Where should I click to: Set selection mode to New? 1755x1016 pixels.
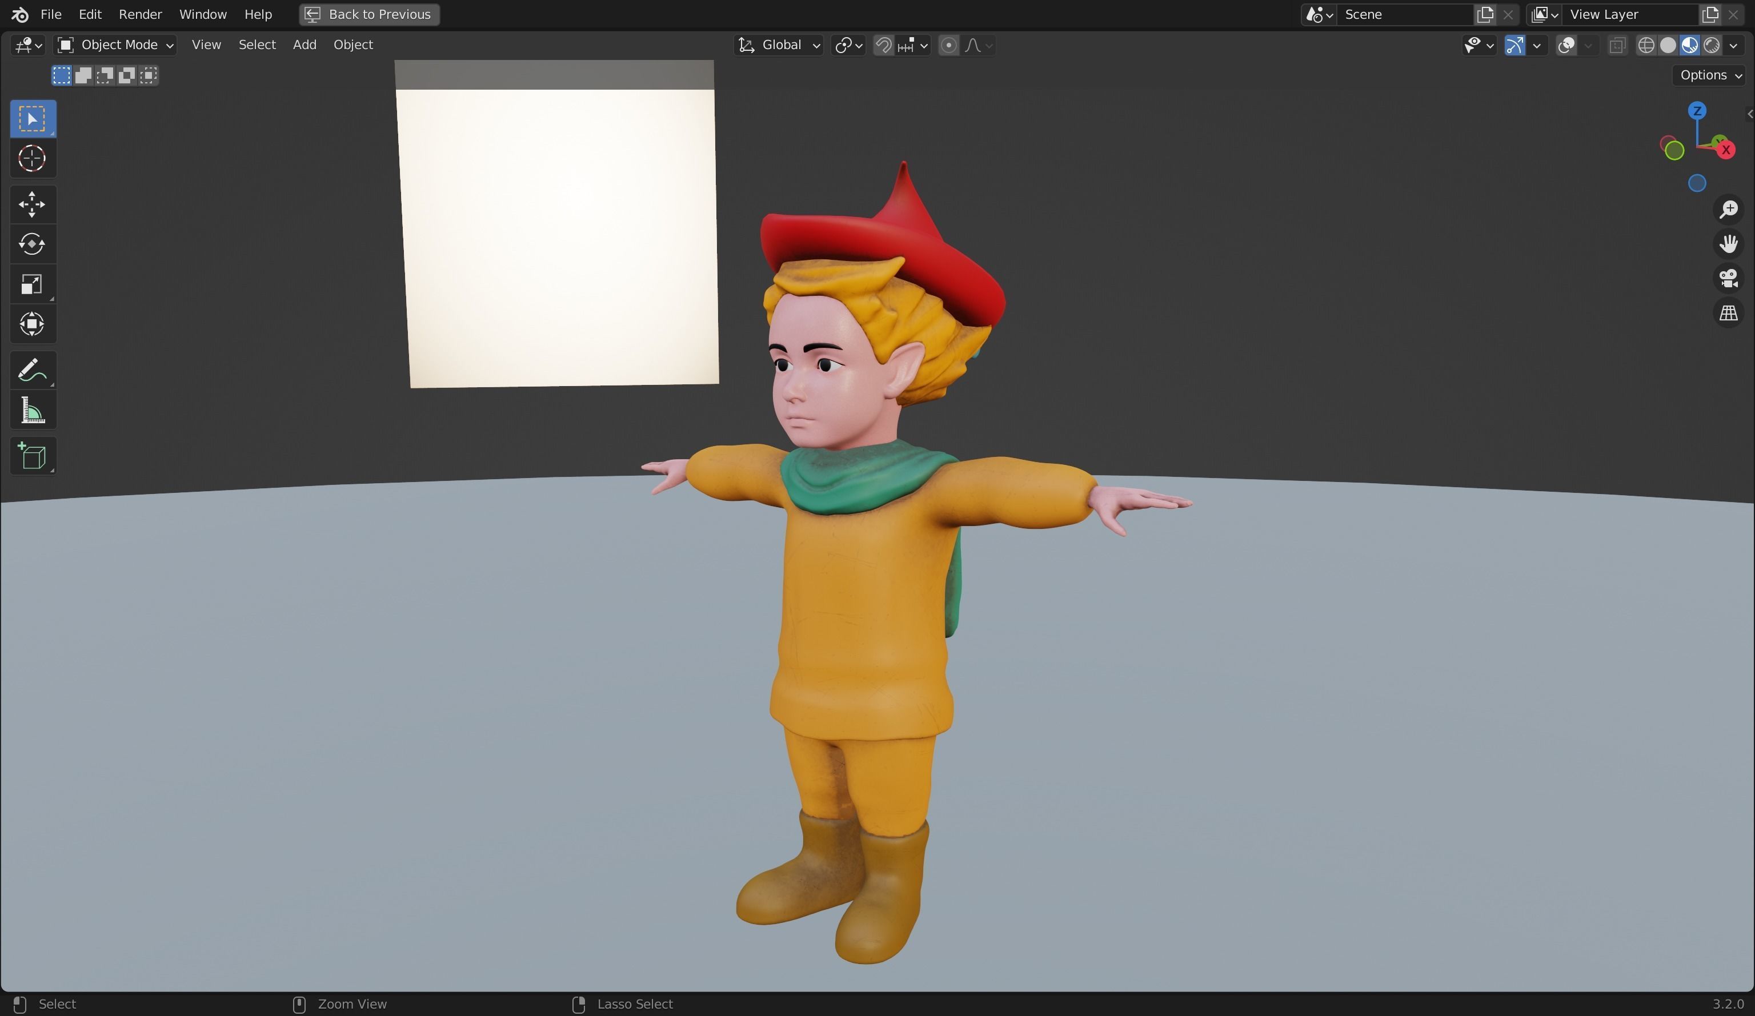(61, 75)
